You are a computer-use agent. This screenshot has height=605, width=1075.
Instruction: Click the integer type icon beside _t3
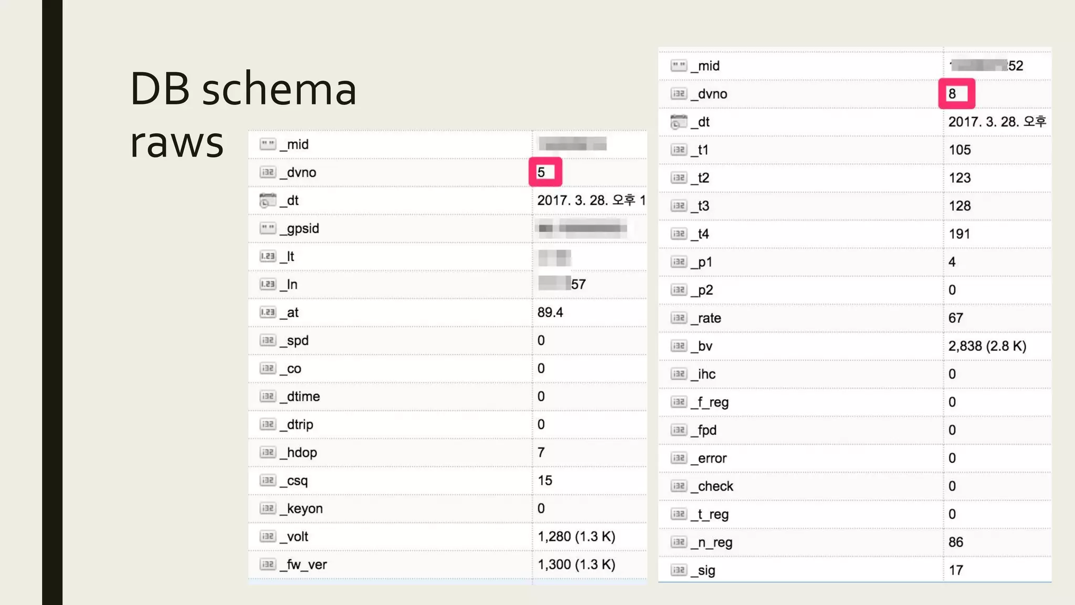click(x=679, y=206)
